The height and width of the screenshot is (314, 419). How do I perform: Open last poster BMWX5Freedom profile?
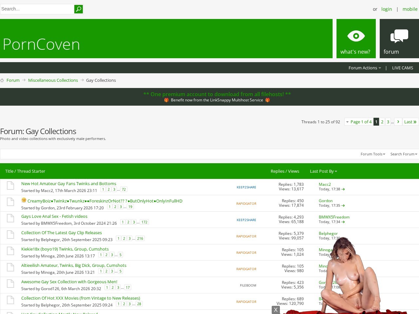(x=334, y=217)
